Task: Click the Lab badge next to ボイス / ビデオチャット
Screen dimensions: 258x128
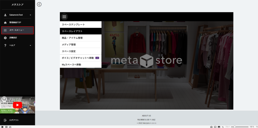Action: pos(97,58)
